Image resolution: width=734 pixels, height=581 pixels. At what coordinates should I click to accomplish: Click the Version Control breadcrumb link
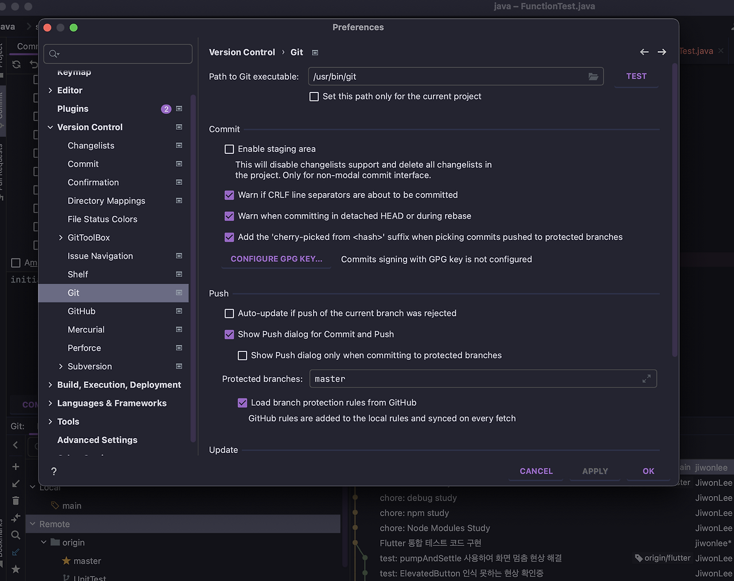pyautogui.click(x=242, y=52)
